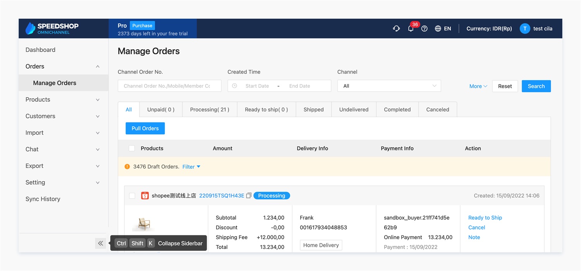Select the Completed orders tab
The width and height of the screenshot is (581, 271).
pyautogui.click(x=397, y=110)
